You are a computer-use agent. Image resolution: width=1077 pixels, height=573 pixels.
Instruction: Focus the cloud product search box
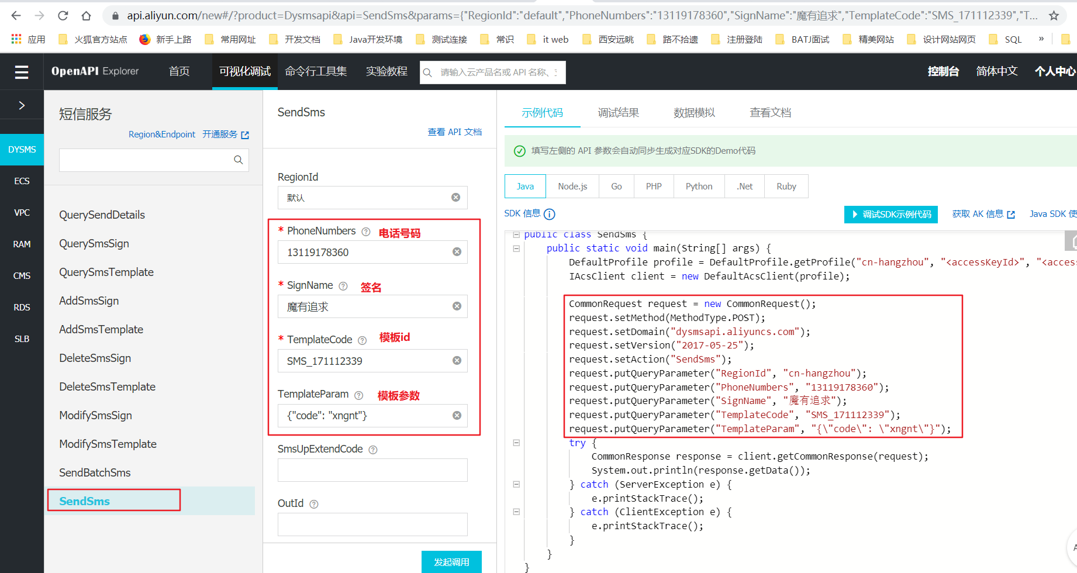pos(493,73)
